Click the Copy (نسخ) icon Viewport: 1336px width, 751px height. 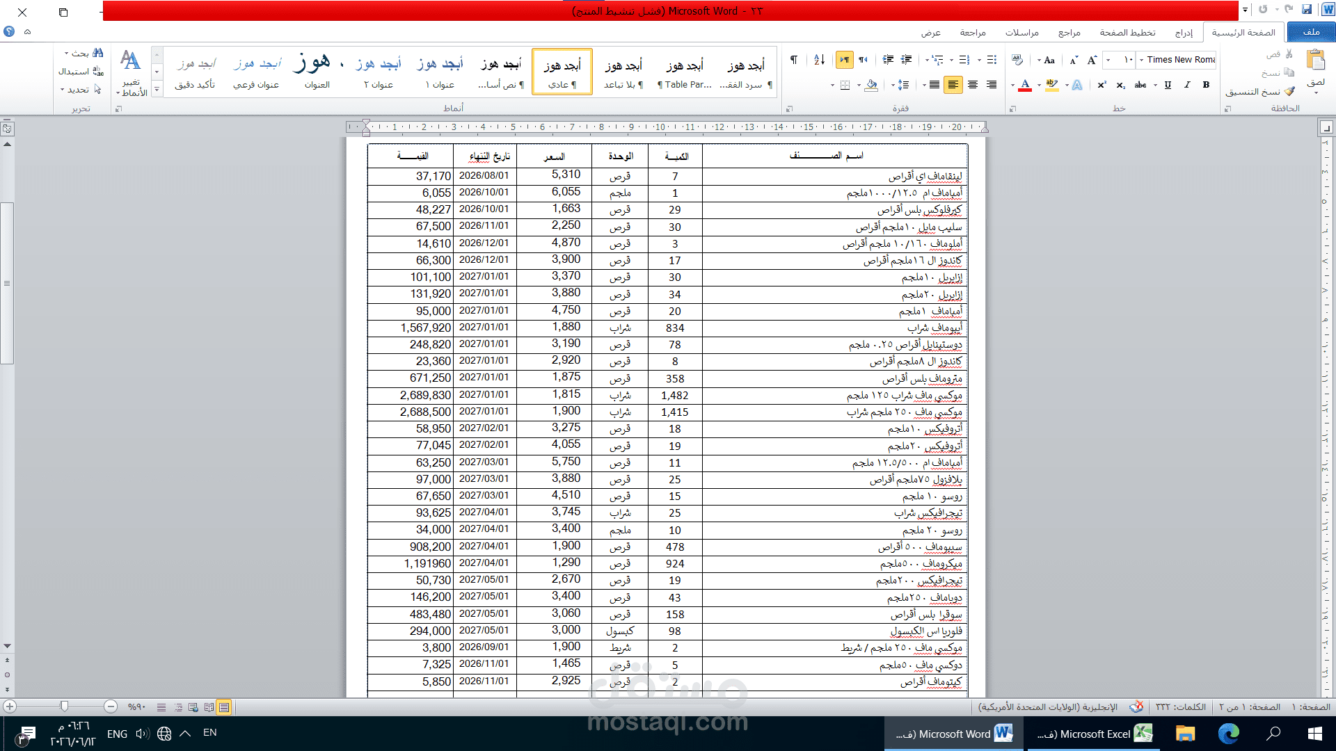pyautogui.click(x=1289, y=72)
